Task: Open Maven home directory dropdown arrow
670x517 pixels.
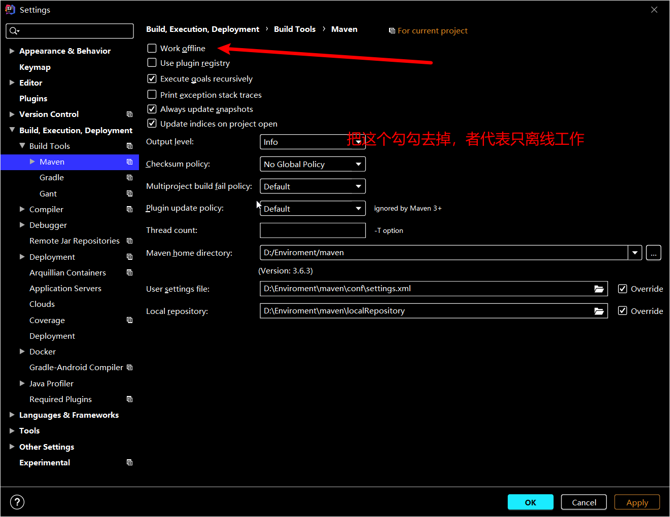Action: click(x=635, y=253)
